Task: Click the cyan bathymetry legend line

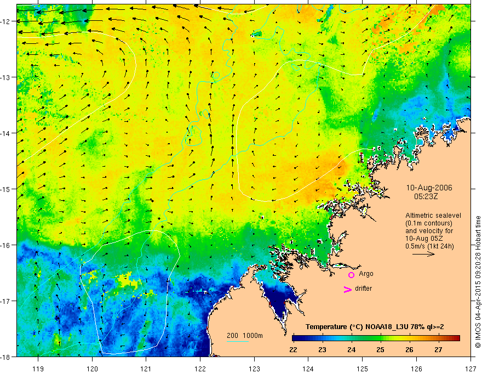Action: tap(238, 341)
